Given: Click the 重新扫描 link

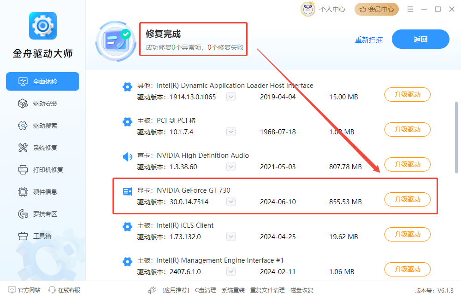Looking at the screenshot, I should [x=369, y=40].
